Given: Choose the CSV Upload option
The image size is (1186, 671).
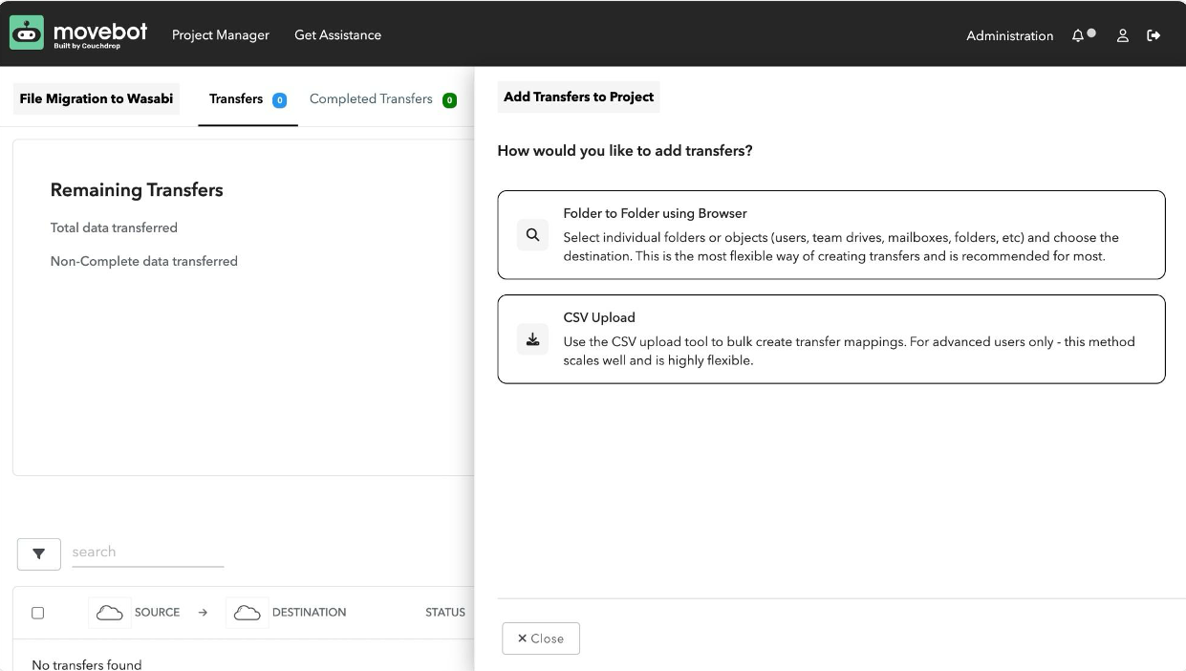Looking at the screenshot, I should click(831, 339).
